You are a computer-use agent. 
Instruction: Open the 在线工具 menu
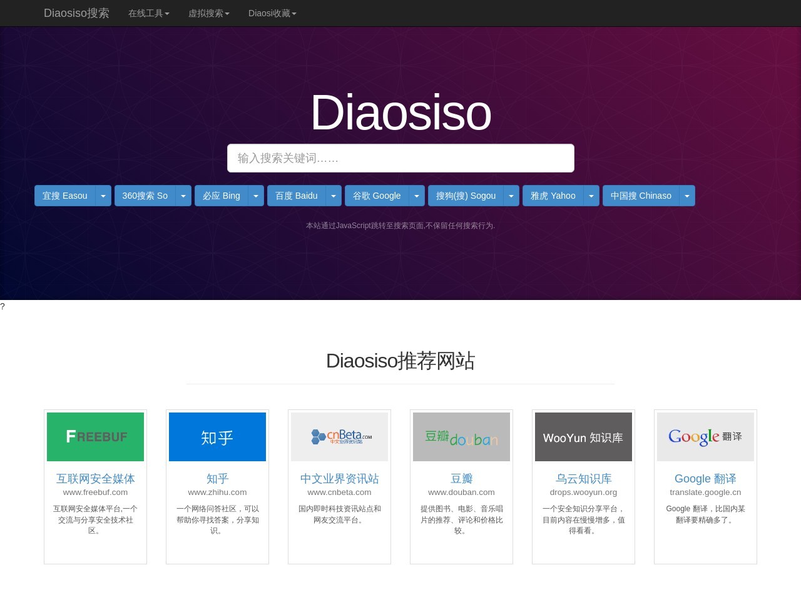tap(149, 13)
